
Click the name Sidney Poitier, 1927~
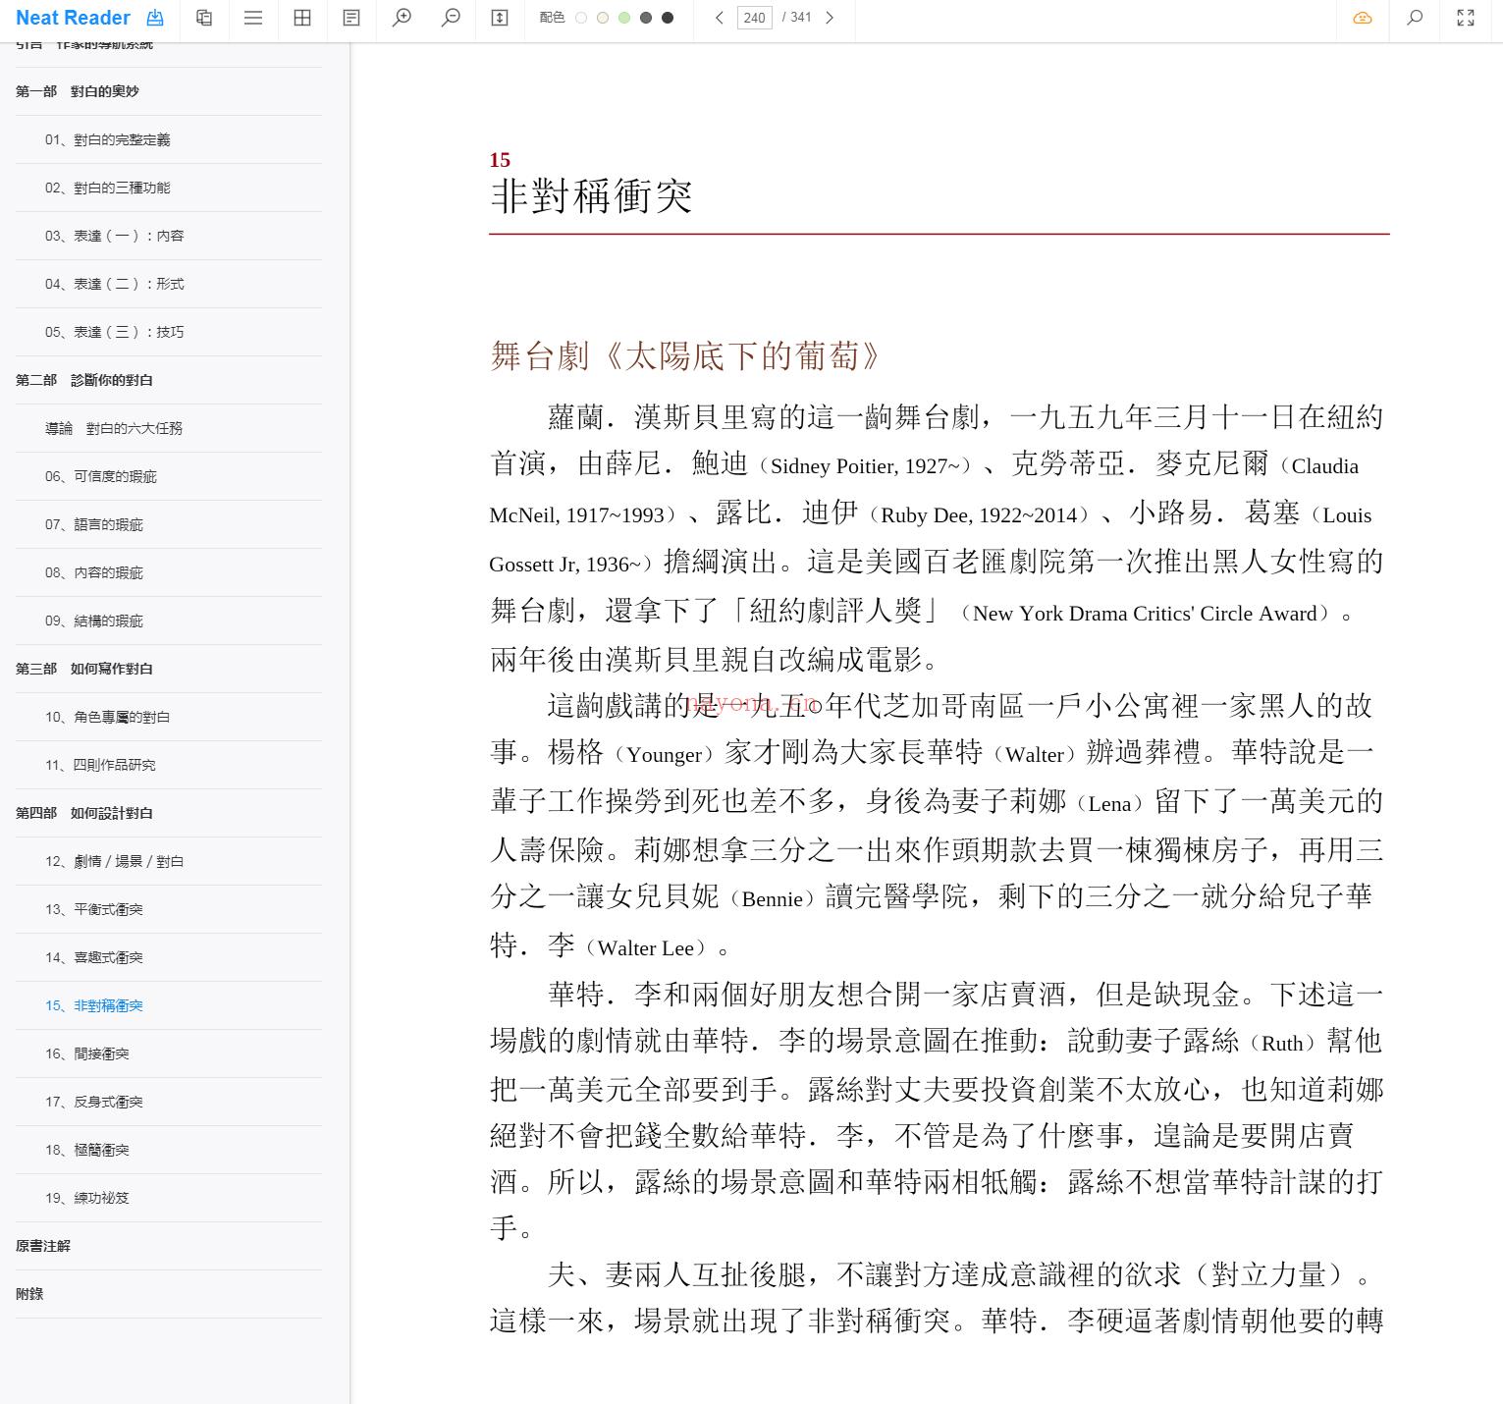point(865,466)
